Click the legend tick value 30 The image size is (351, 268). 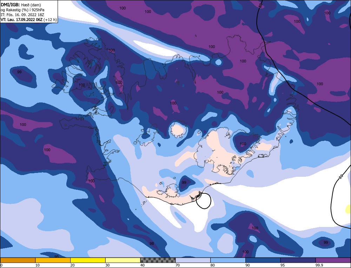[x=107, y=265]
